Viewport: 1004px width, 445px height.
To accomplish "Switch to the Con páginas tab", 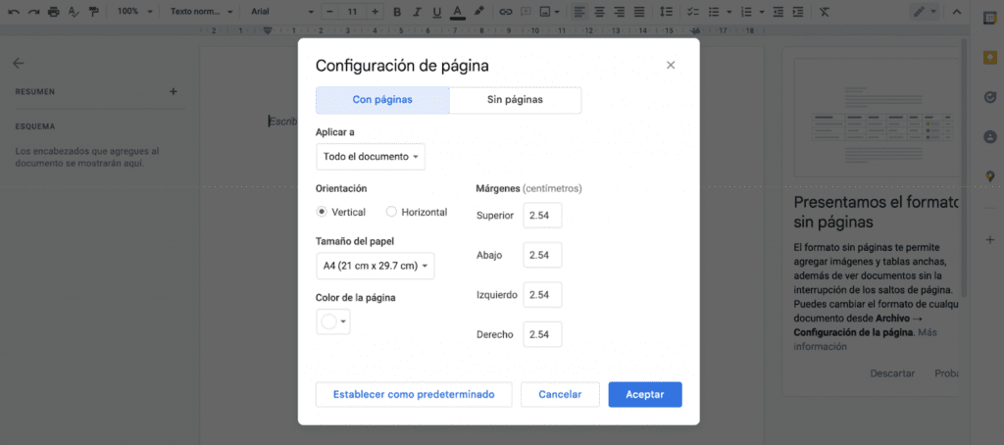I will point(382,100).
